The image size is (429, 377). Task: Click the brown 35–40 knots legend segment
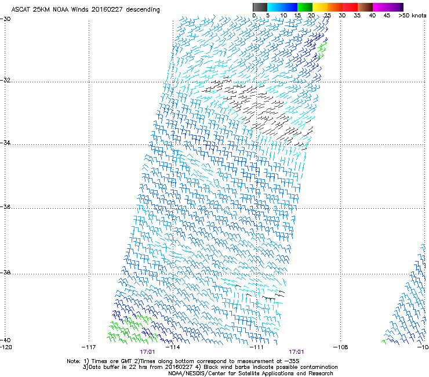[365, 7]
